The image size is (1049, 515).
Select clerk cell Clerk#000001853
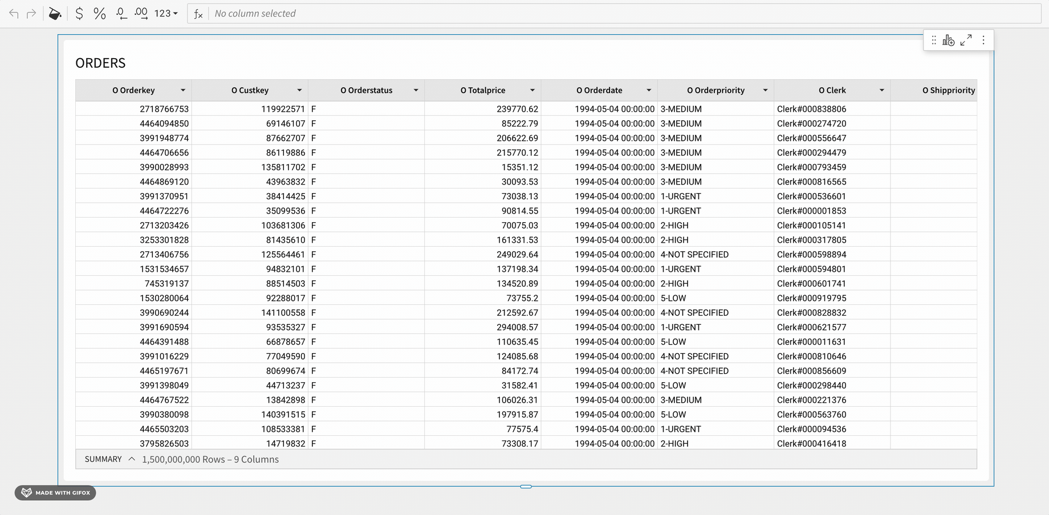click(832, 211)
